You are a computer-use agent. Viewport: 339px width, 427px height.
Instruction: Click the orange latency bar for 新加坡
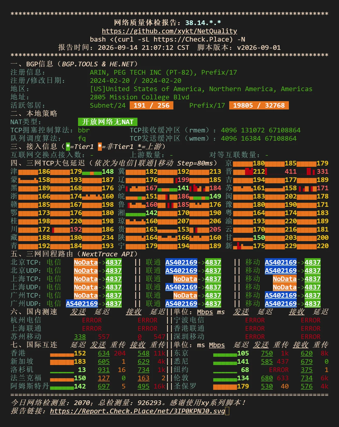pos(62,362)
